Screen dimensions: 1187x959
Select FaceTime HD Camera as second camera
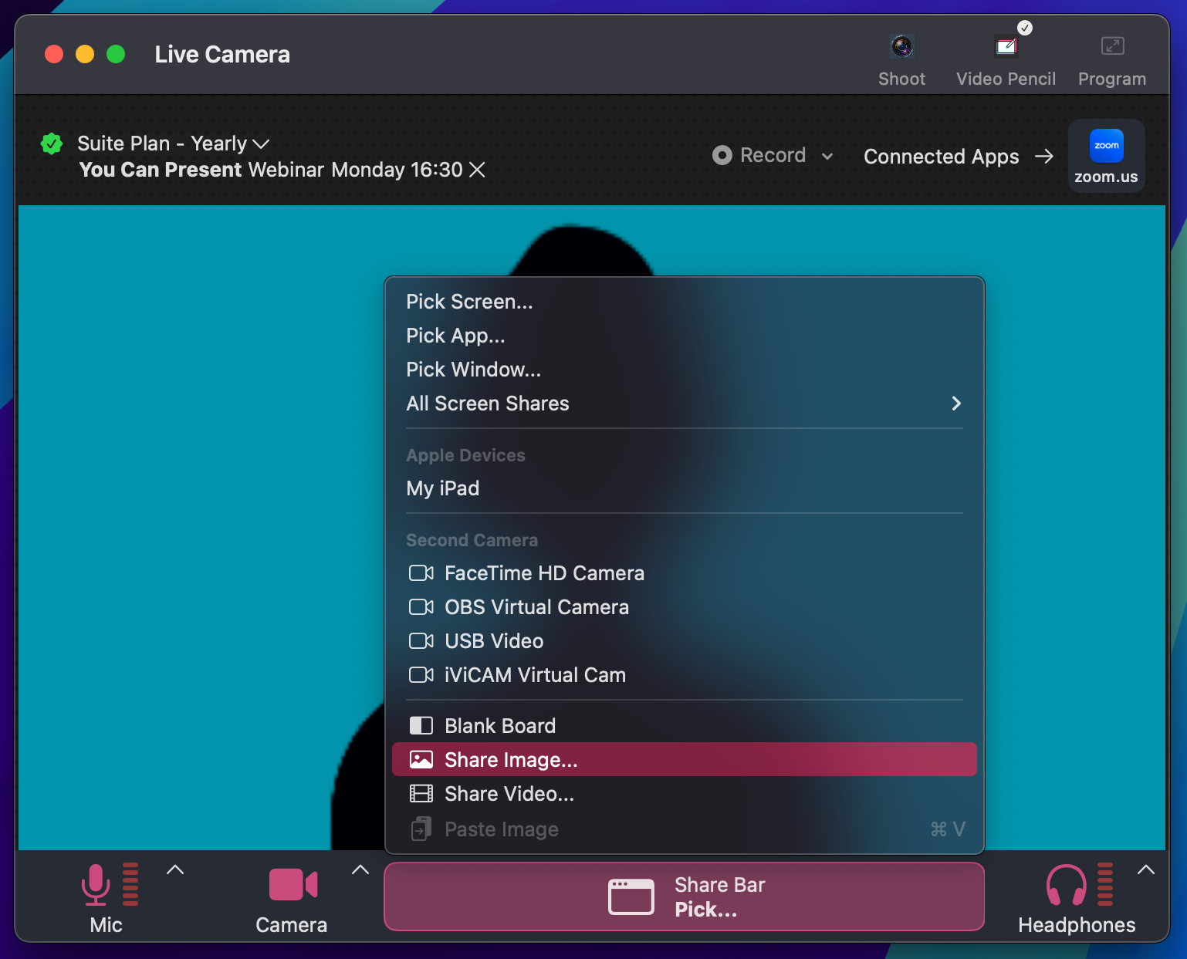tap(685, 573)
